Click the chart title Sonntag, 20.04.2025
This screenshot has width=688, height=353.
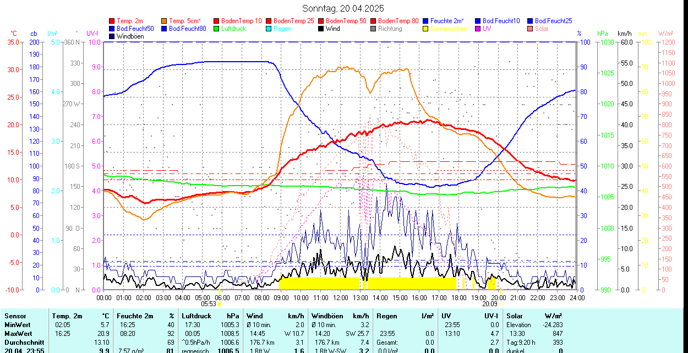tap(343, 8)
